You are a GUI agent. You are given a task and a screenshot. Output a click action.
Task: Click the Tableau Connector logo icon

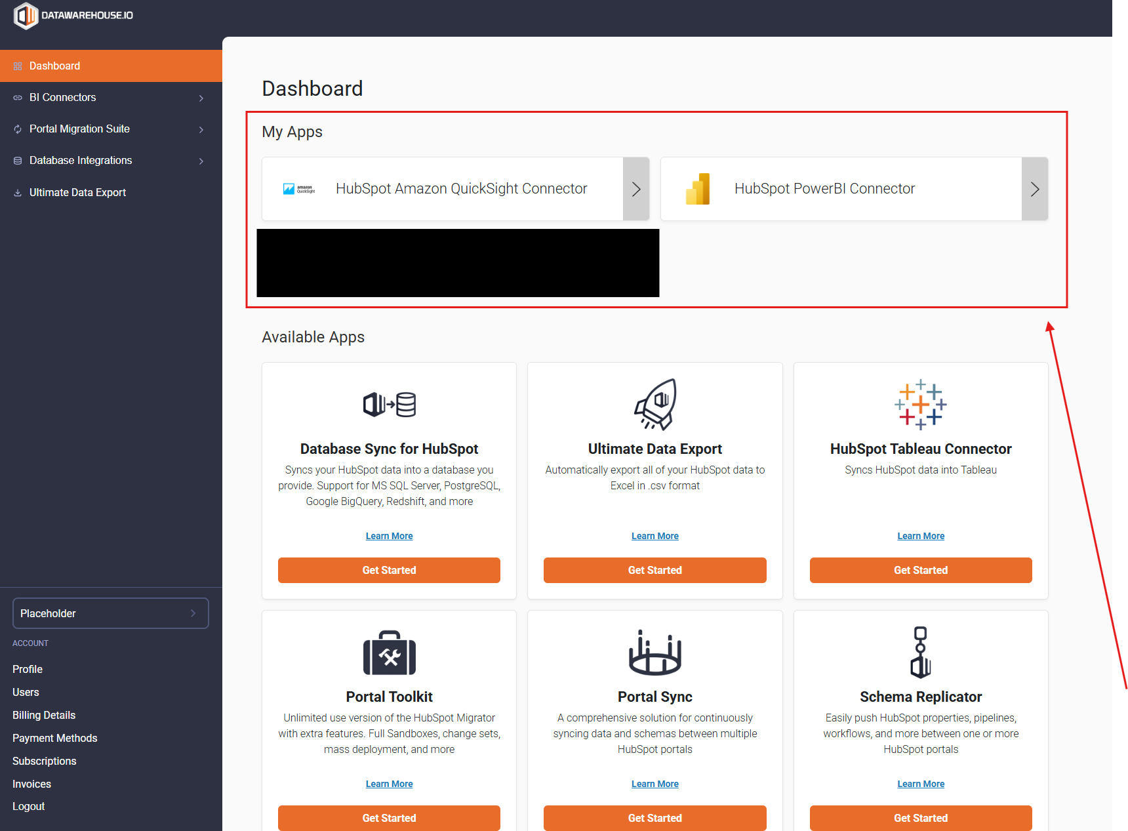pos(920,404)
